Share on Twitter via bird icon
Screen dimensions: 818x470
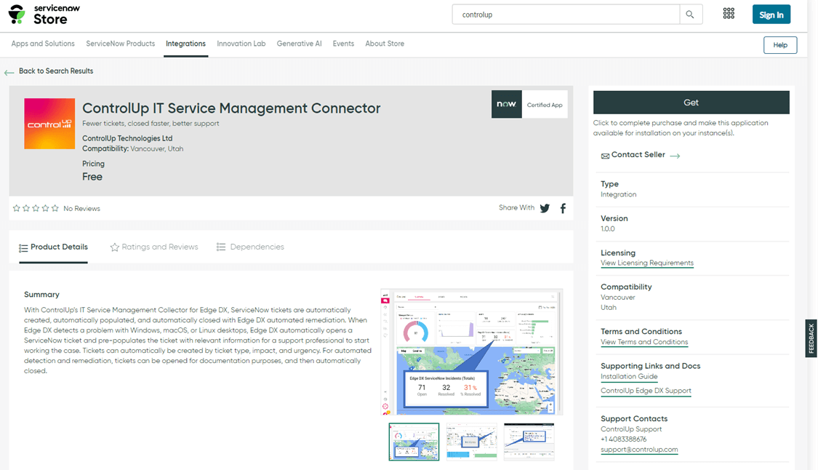545,208
